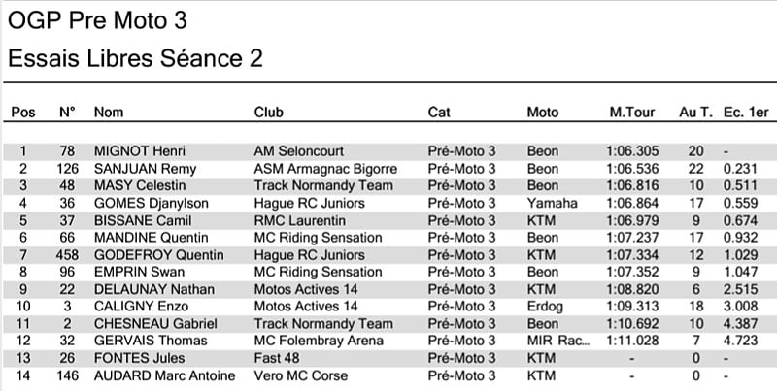Click the OGP Pre Moto 3 title
This screenshot has width=777, height=391.
[97, 18]
